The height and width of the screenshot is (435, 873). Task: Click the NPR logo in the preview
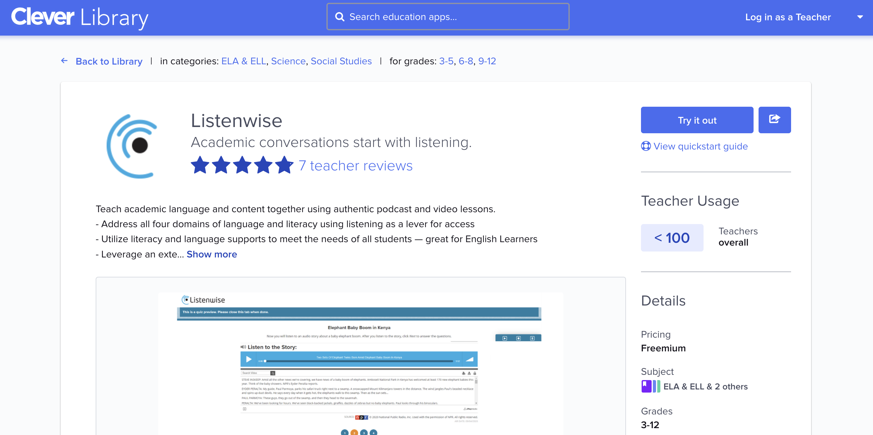coord(361,417)
